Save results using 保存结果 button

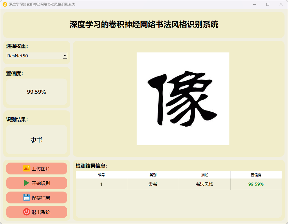pyautogui.click(x=37, y=198)
